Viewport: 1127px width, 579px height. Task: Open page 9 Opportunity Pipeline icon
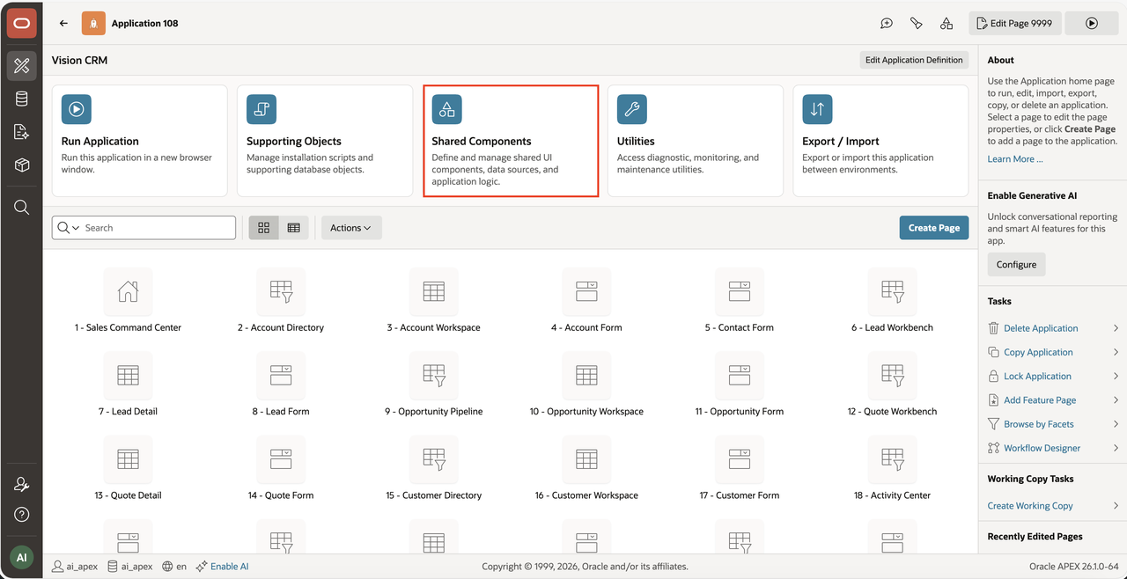pyautogui.click(x=433, y=375)
